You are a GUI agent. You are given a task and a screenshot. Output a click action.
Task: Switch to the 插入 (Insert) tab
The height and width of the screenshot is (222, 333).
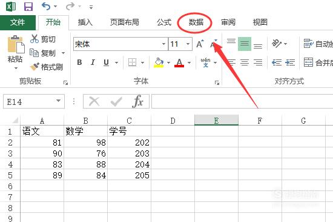click(x=85, y=22)
